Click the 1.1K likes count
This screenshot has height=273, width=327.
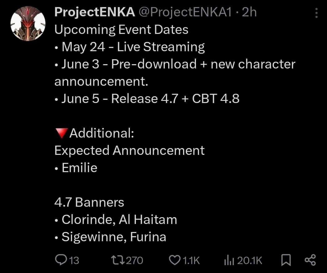pyautogui.click(x=191, y=261)
